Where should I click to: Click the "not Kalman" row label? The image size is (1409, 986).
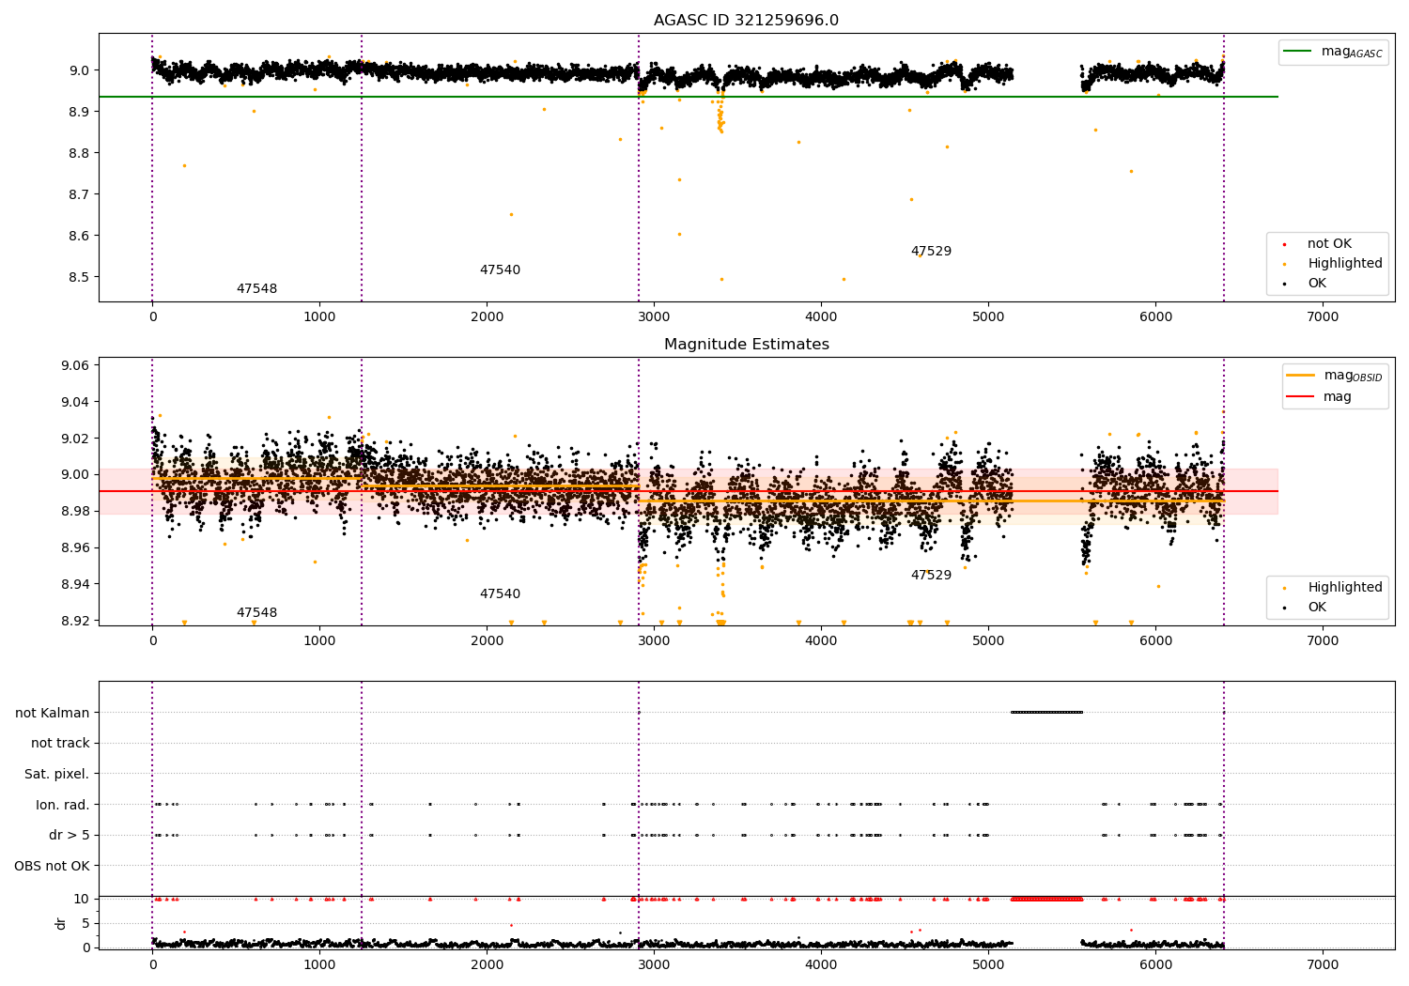[53, 713]
